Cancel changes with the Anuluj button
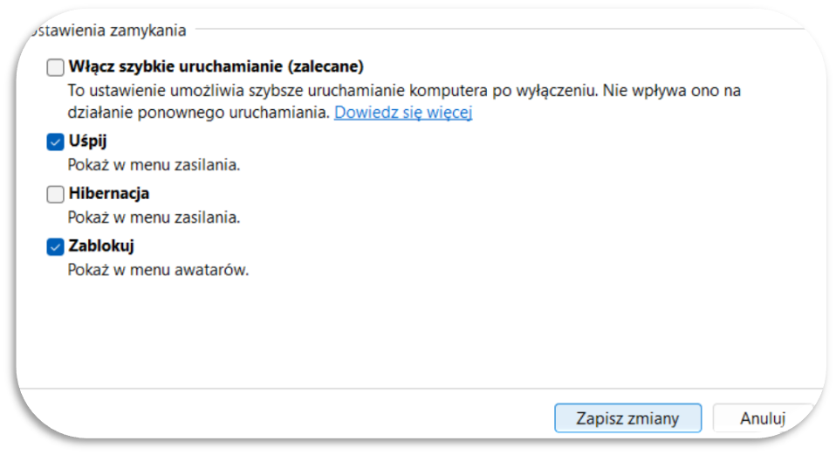836x455 pixels. click(x=763, y=418)
